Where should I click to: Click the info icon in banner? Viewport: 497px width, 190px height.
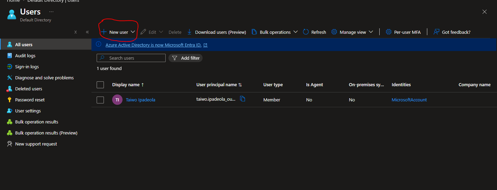tap(98, 44)
